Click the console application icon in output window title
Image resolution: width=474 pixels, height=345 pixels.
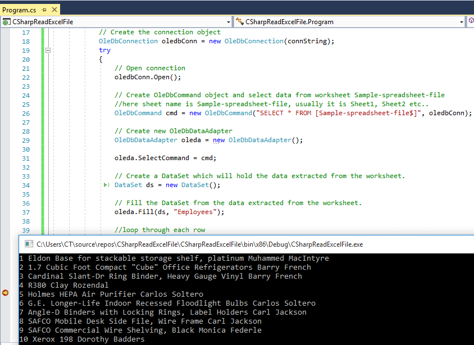pyautogui.click(x=29, y=244)
